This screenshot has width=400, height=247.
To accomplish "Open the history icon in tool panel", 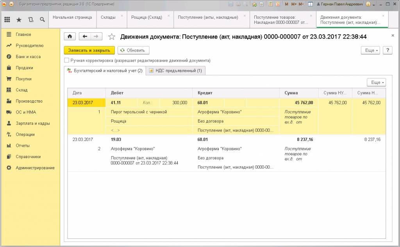I will pos(30,20).
